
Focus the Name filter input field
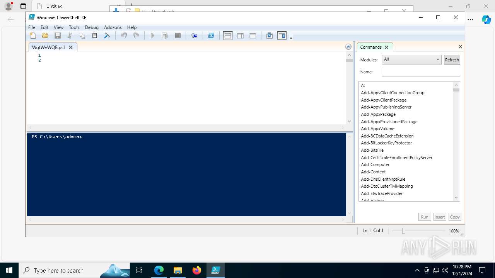coord(421,72)
